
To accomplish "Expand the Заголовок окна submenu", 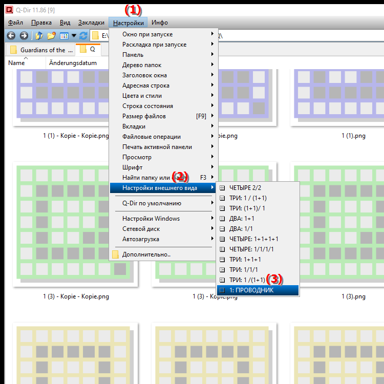I will pos(163,75).
